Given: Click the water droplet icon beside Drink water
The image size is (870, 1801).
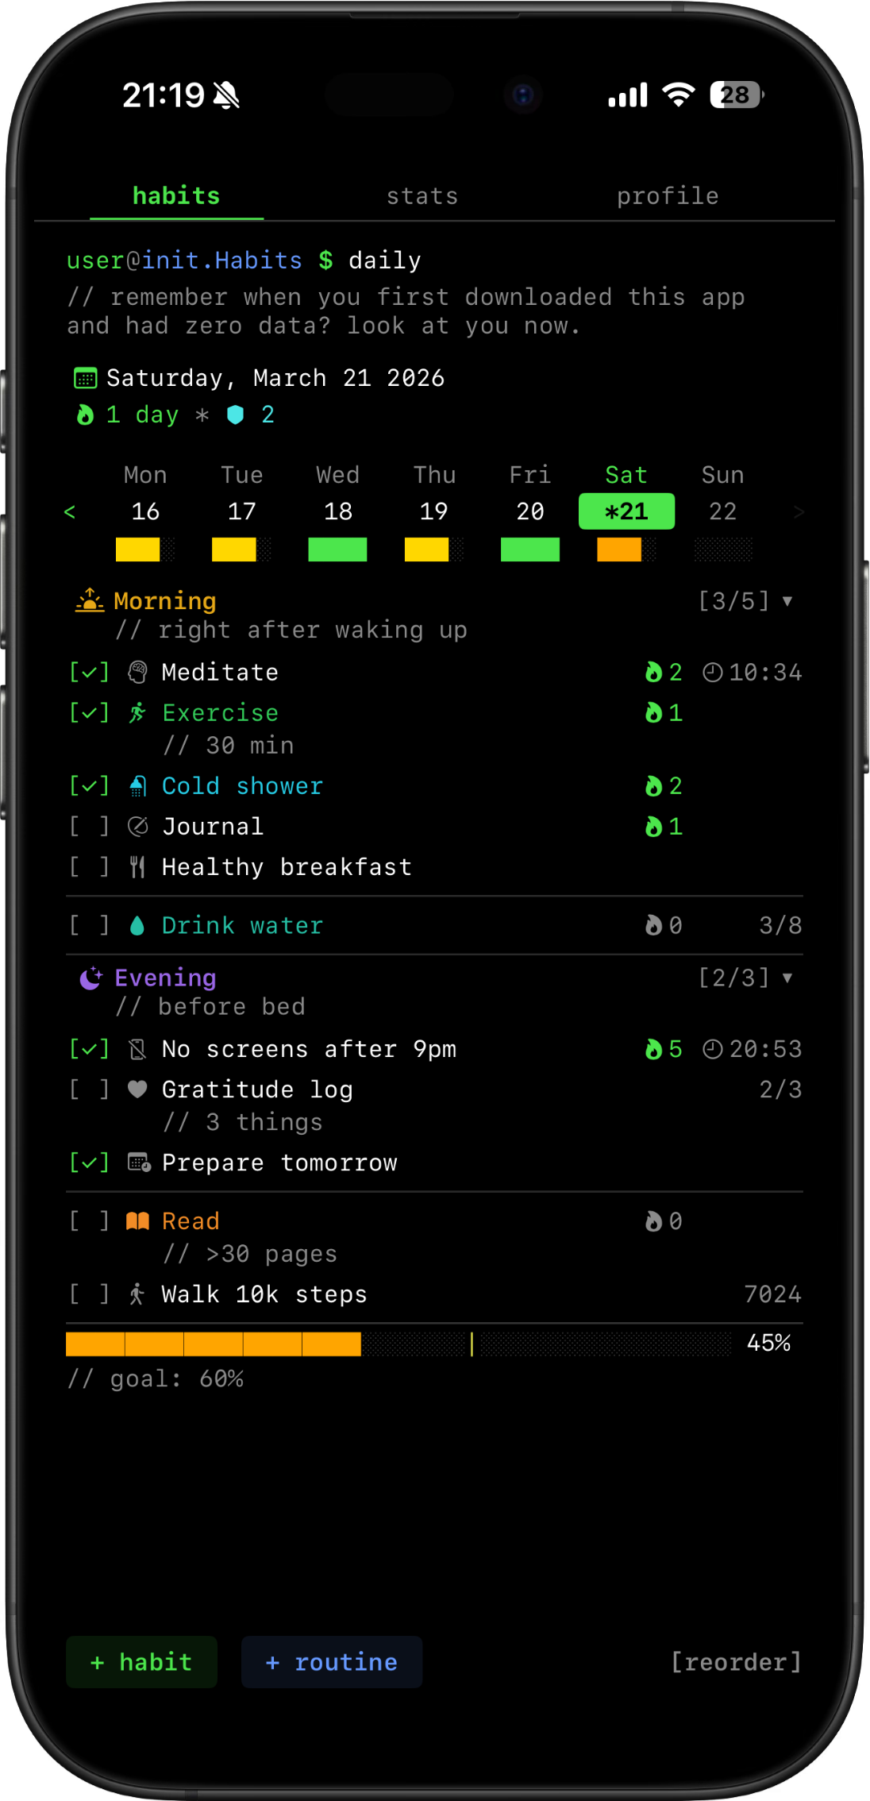Looking at the screenshot, I should pyautogui.click(x=137, y=925).
